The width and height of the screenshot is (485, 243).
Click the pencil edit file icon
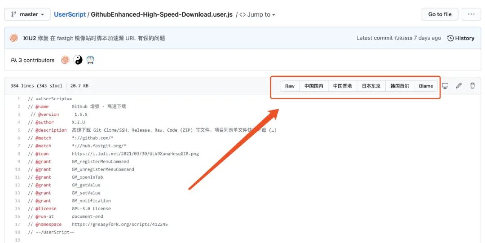click(x=459, y=86)
